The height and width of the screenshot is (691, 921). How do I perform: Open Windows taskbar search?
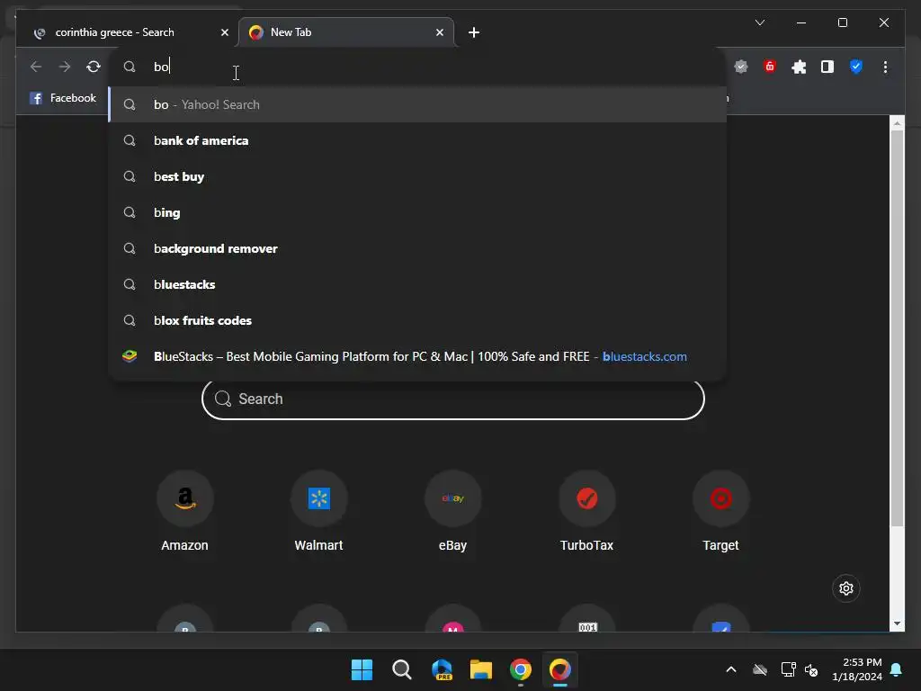coord(402,669)
